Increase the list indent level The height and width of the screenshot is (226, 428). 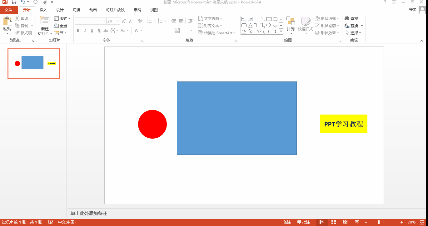(x=180, y=21)
